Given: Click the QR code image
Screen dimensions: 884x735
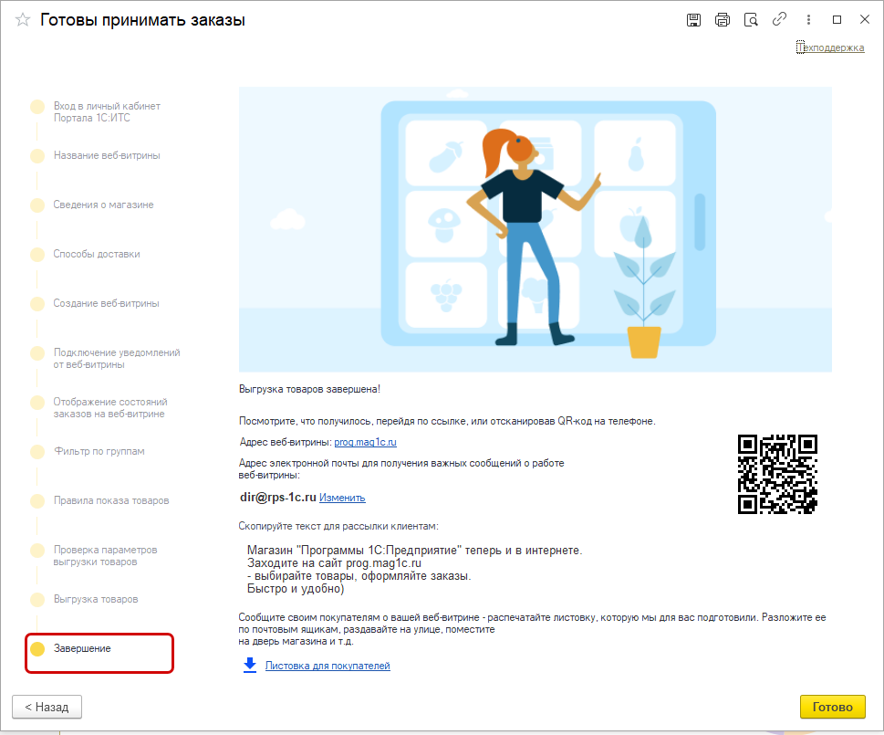Looking at the screenshot, I should pos(776,474).
